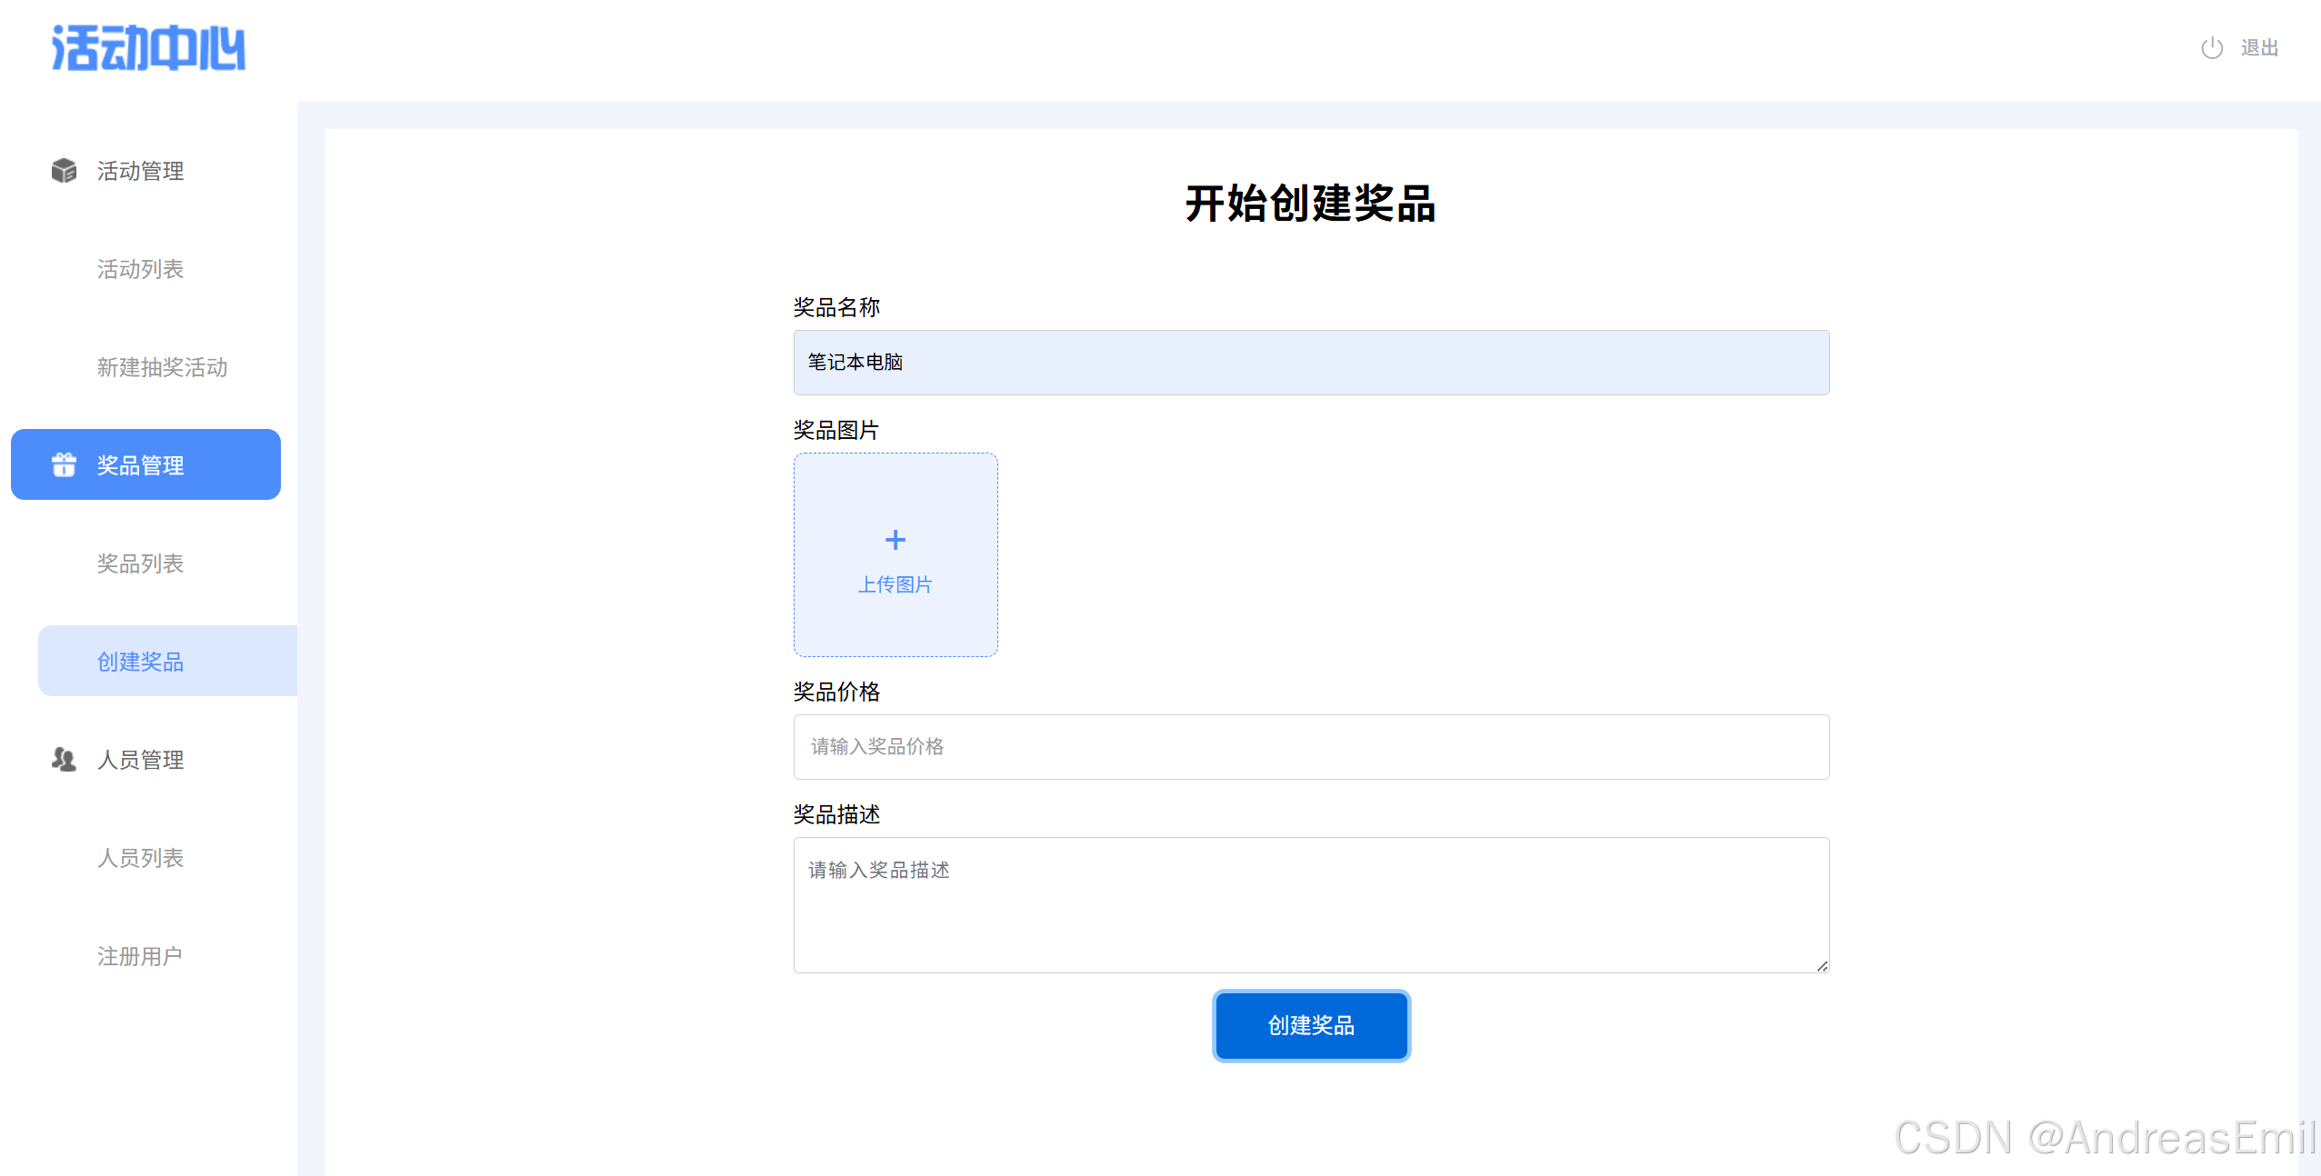
Task: Select 创建奖品 sidebar item
Action: click(141, 662)
